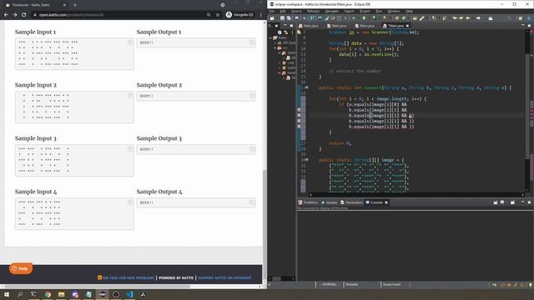Screen dimensions: 534x300
Task: Open the Help chat button
Action: (21, 268)
